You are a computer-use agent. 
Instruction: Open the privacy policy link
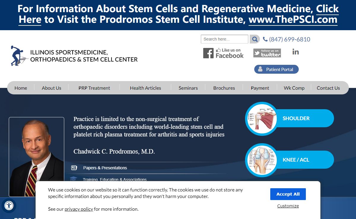click(79, 209)
